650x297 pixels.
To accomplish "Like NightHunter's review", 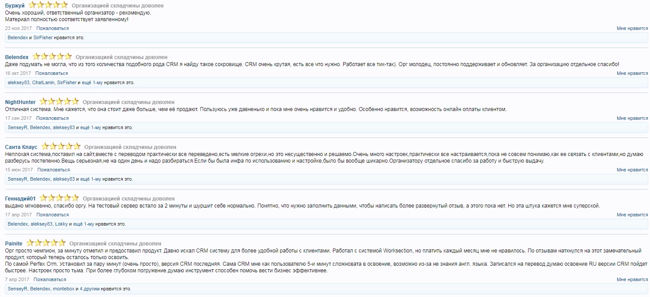I will (632, 118).
